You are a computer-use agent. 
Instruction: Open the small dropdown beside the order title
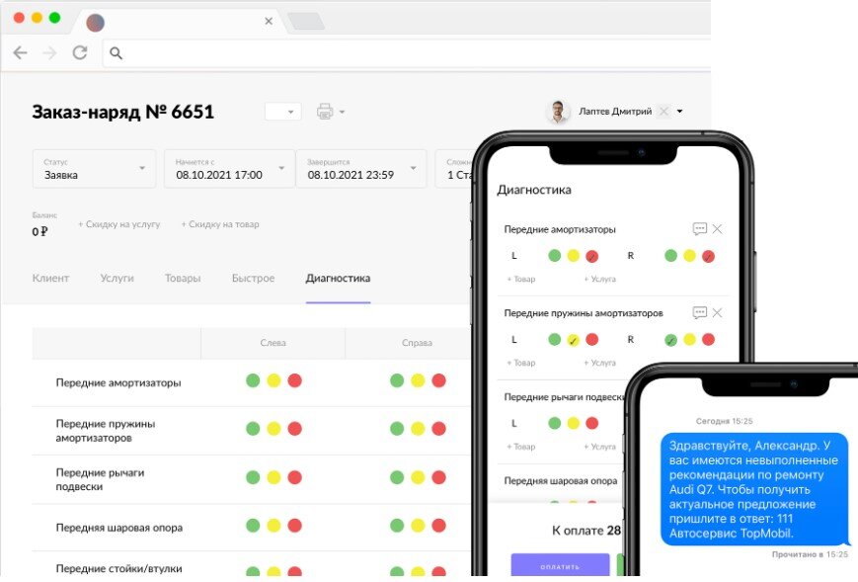pos(283,112)
